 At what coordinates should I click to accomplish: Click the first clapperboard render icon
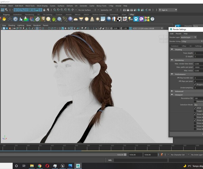tap(124, 10)
